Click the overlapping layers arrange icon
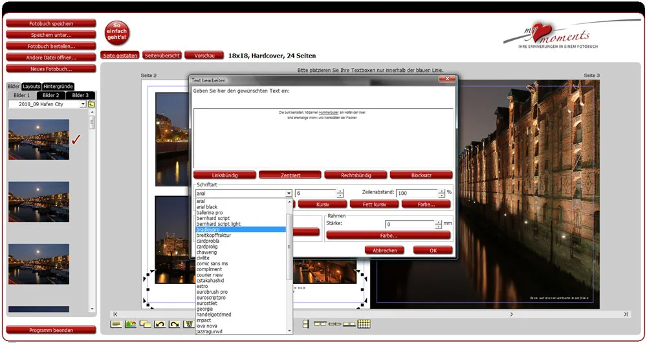647x343 pixels. 145,324
